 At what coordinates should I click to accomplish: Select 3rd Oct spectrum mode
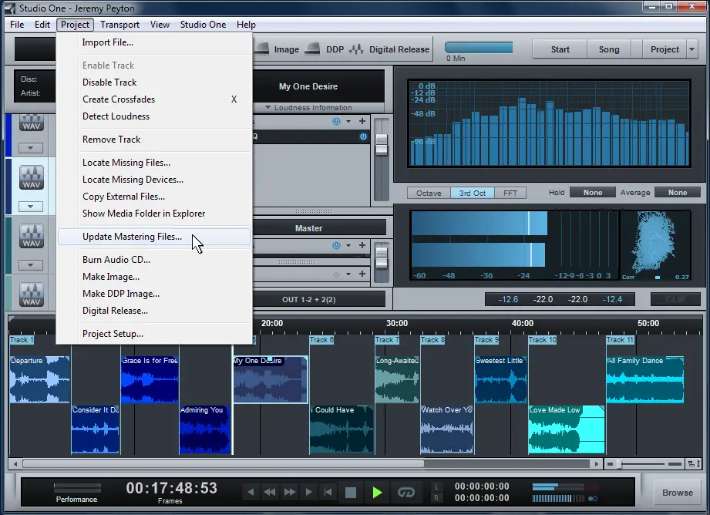tap(473, 193)
